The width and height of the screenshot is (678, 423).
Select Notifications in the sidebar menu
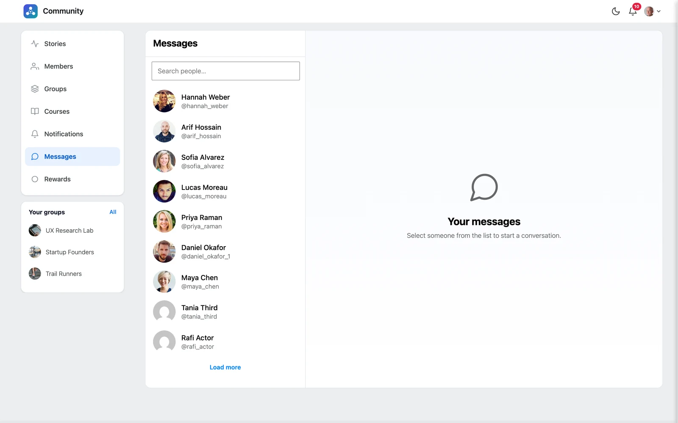tap(72, 134)
